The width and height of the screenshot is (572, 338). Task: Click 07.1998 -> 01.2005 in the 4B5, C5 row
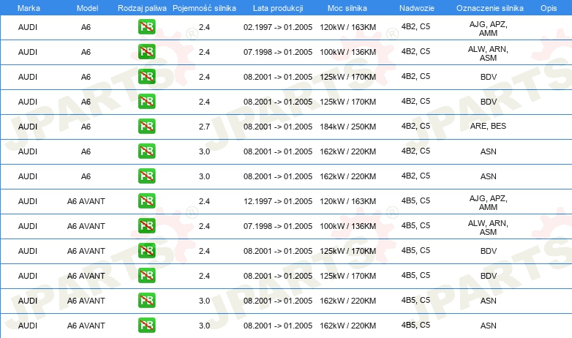click(278, 226)
